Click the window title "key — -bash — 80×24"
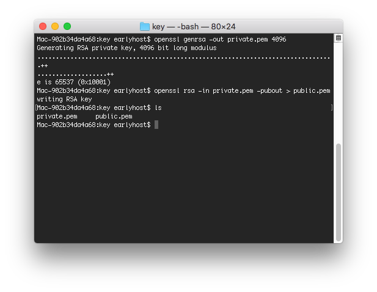377x292 pixels. (x=195, y=26)
